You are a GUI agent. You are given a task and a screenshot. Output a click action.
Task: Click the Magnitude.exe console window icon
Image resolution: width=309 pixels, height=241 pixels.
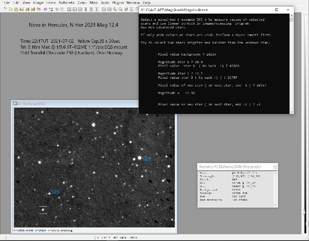point(143,9)
